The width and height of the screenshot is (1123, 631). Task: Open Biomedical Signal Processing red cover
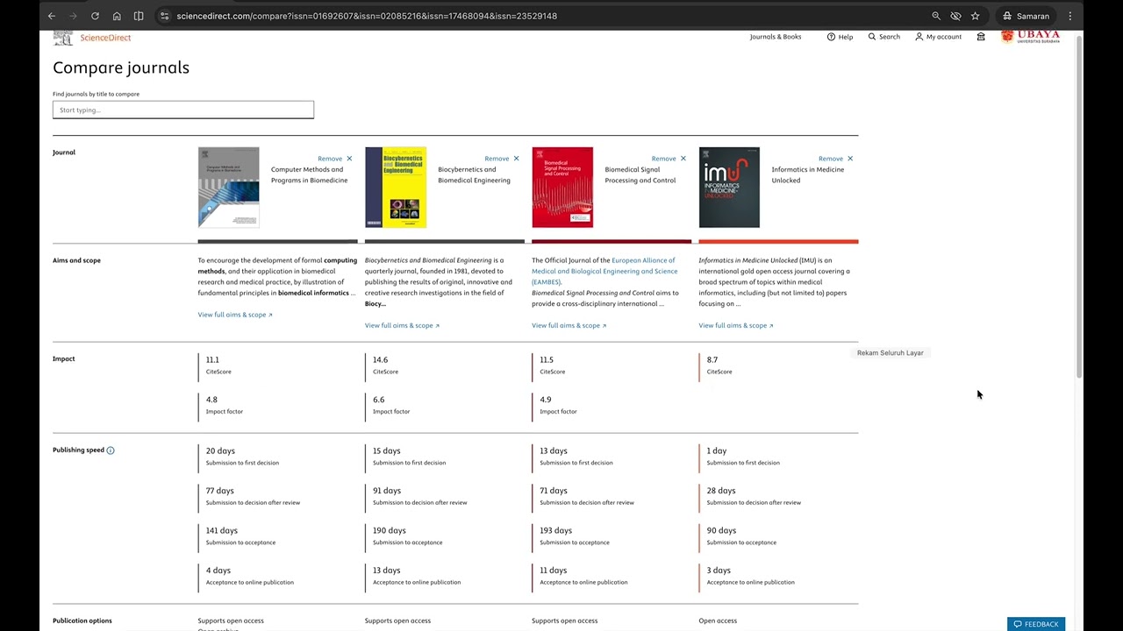[562, 188]
